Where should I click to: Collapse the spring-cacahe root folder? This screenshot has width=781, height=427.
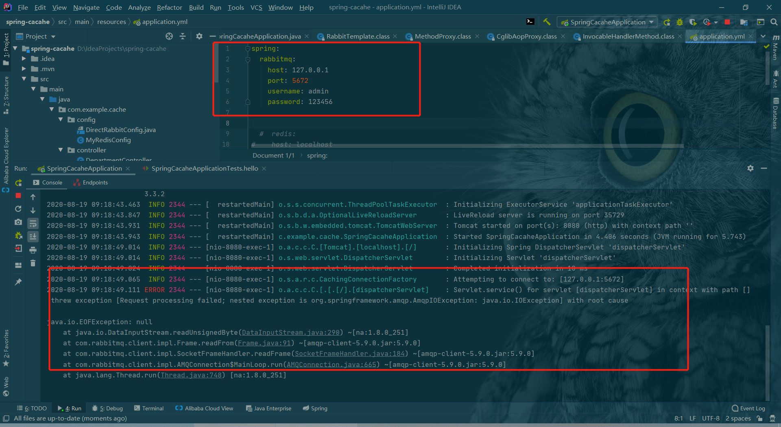tap(15, 48)
